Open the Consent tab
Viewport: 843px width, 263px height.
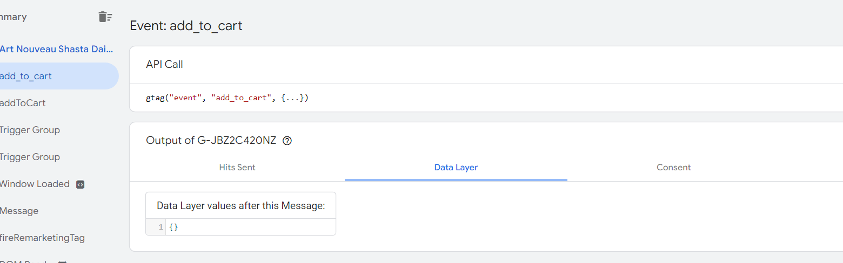click(674, 167)
